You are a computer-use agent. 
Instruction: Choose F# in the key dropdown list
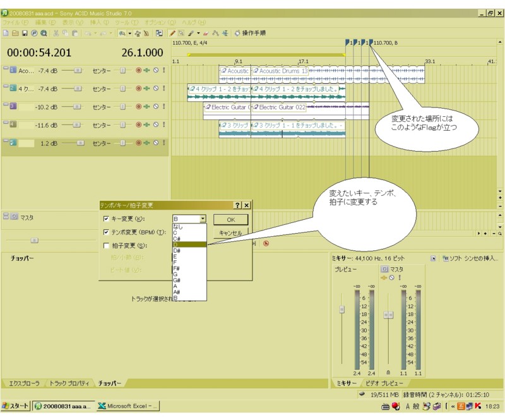189,268
